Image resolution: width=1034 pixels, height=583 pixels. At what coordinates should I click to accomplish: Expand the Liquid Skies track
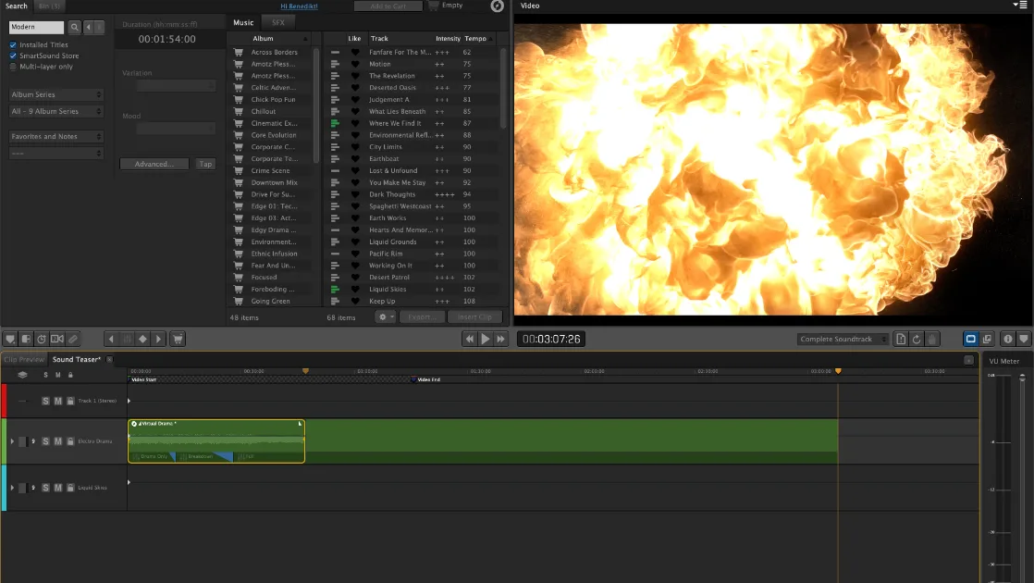(12, 488)
